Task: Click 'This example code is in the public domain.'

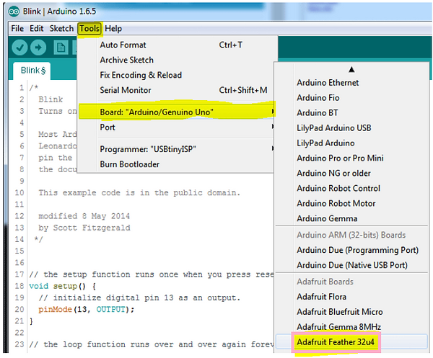Action: pyautogui.click(x=139, y=192)
